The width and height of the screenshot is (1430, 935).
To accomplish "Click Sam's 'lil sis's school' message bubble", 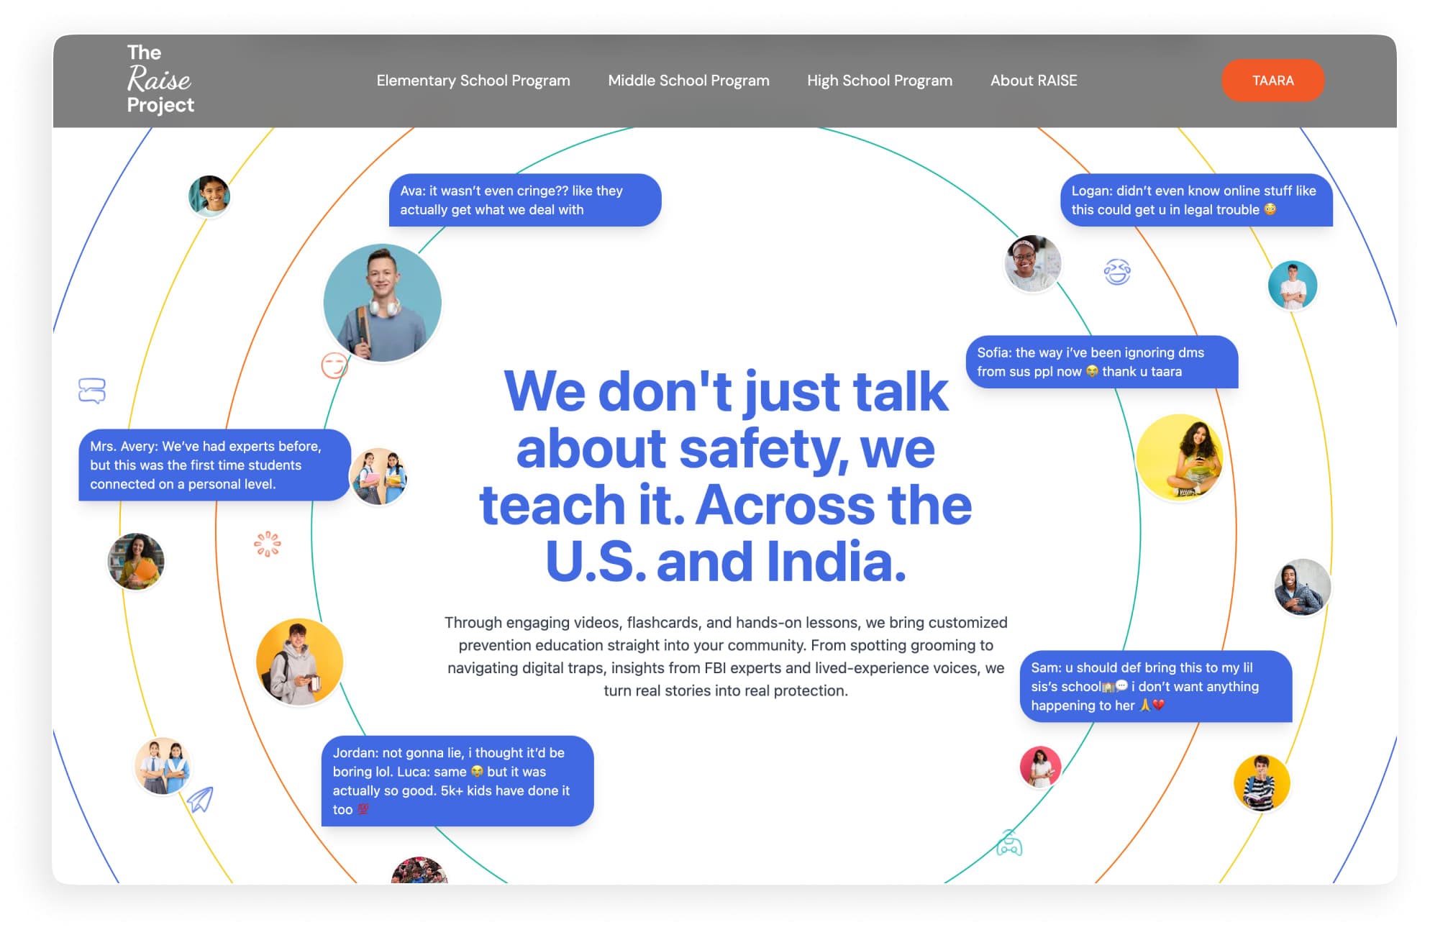I will pos(1156,686).
